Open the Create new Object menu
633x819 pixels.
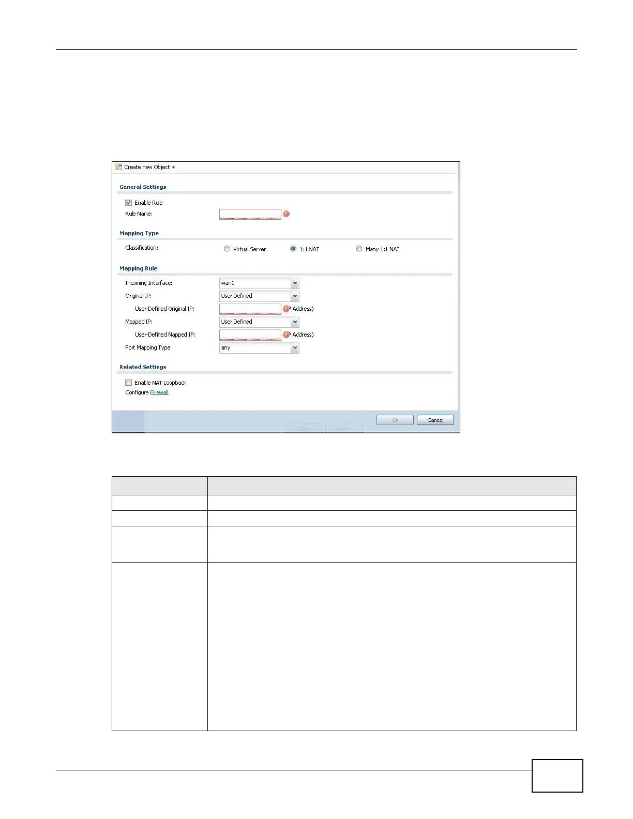pos(149,167)
